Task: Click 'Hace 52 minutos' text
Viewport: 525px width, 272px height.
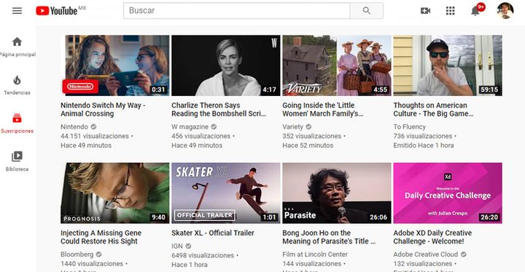Action: (308, 145)
